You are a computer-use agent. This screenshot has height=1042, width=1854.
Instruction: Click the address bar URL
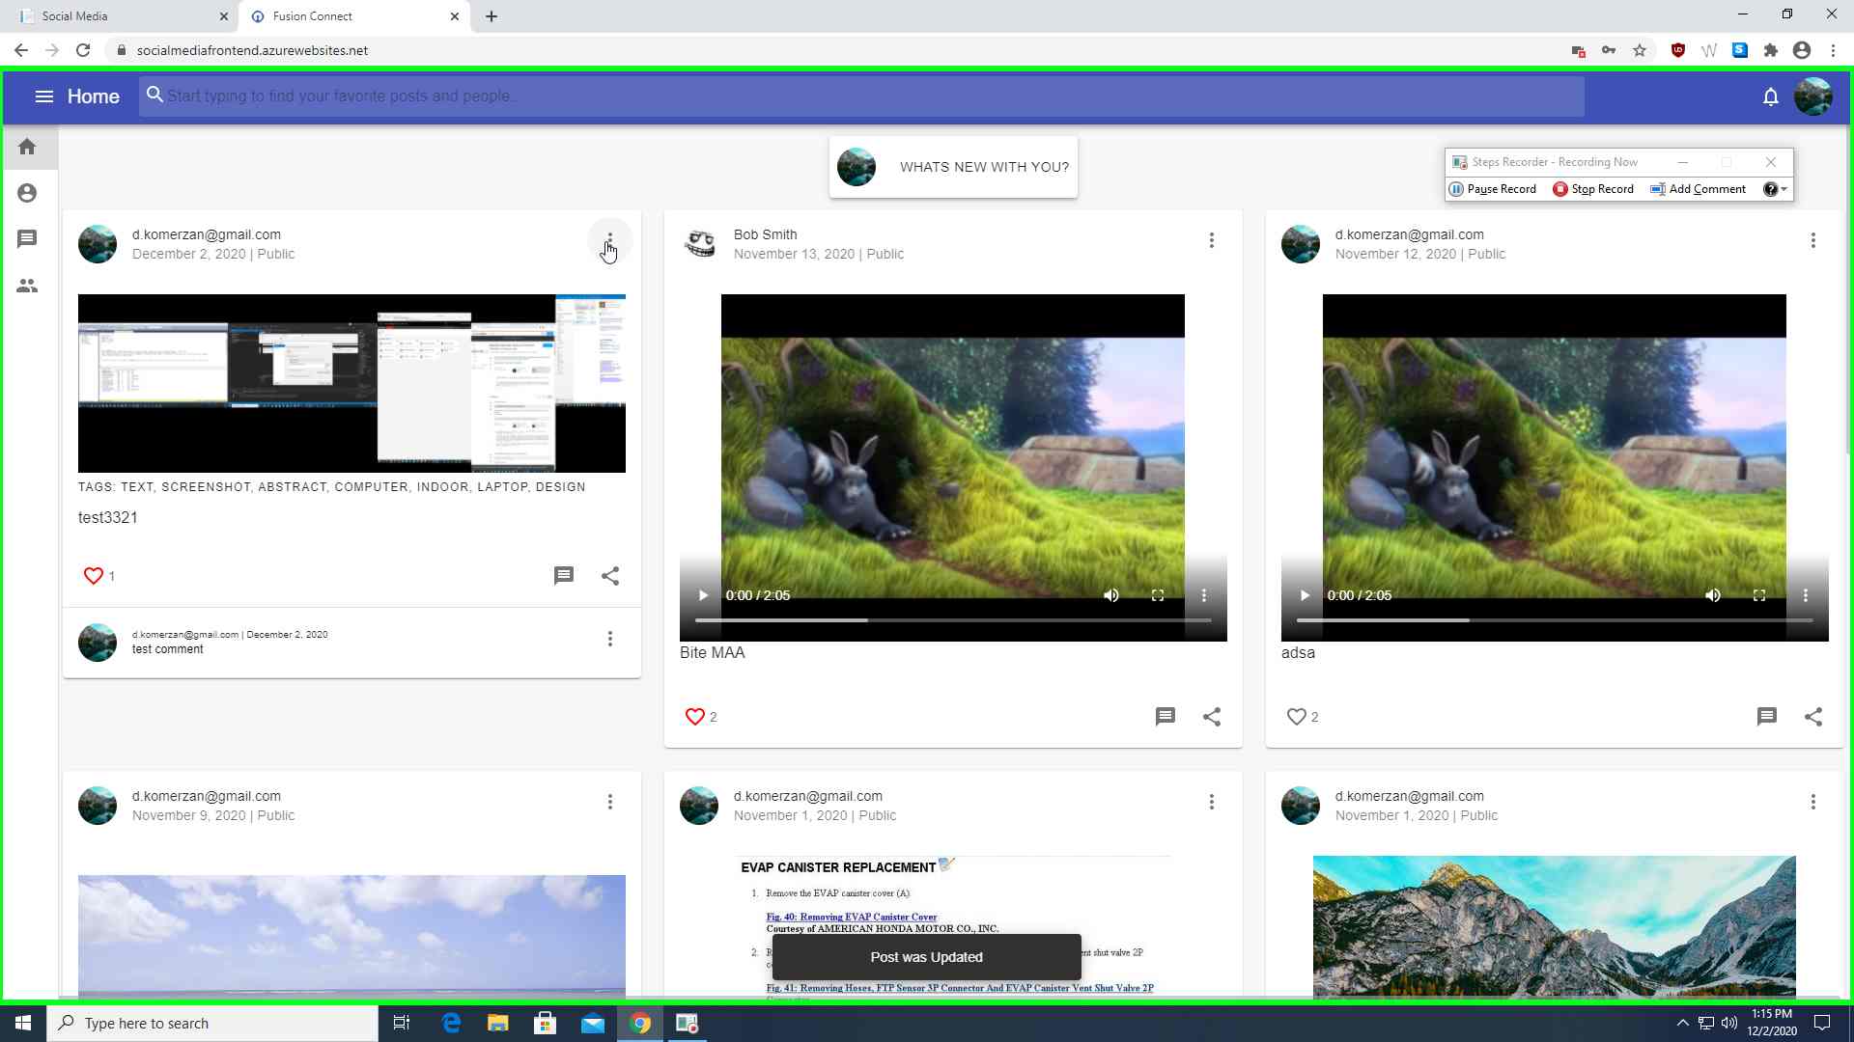tap(252, 50)
